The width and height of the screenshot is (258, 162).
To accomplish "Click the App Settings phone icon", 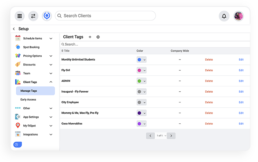I will click(x=18, y=117).
